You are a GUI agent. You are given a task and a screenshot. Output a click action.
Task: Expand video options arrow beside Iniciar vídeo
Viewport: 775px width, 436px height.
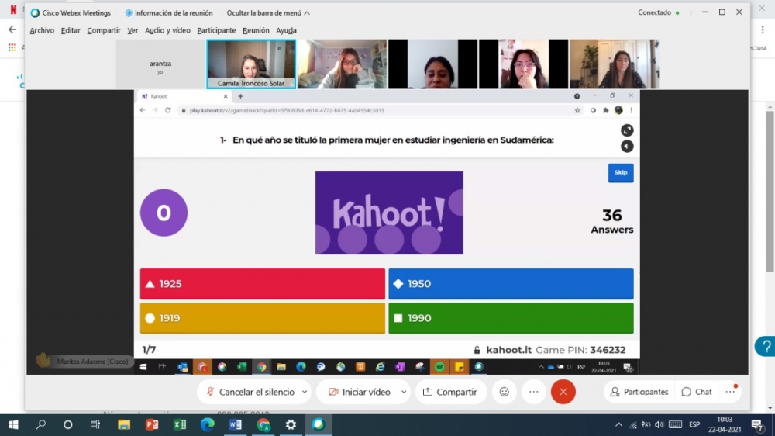tap(404, 392)
